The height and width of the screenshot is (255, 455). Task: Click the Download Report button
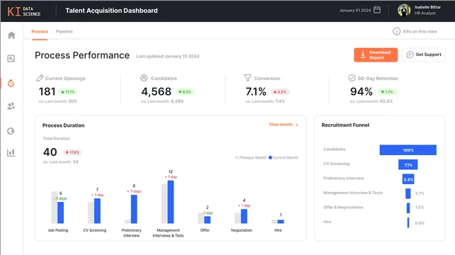(376, 55)
